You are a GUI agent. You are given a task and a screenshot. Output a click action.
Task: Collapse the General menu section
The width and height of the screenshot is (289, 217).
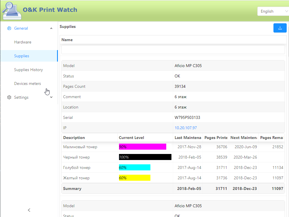(x=51, y=28)
